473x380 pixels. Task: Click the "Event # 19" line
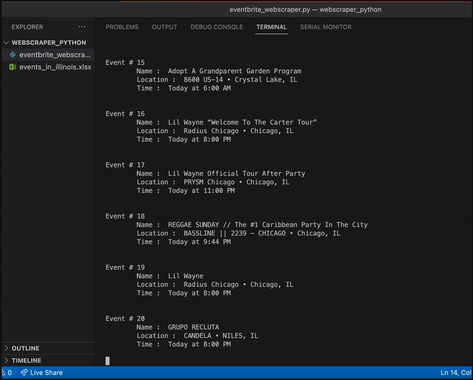[125, 267]
